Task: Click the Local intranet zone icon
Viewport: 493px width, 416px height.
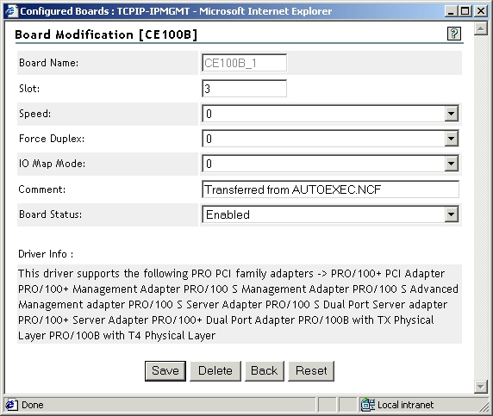Action: click(x=367, y=405)
